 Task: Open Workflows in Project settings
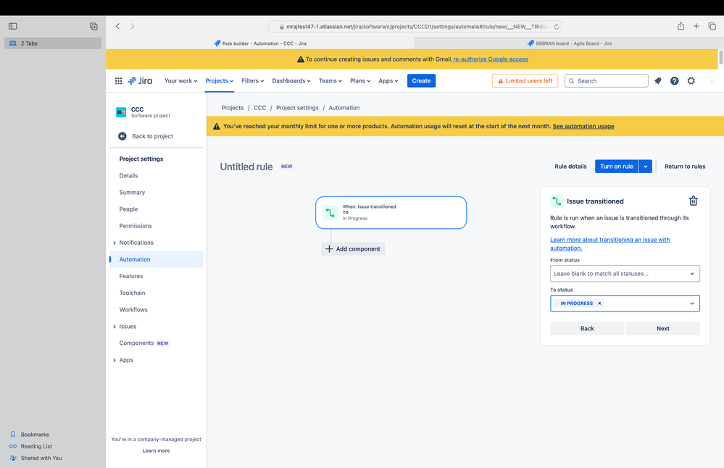pos(133,309)
